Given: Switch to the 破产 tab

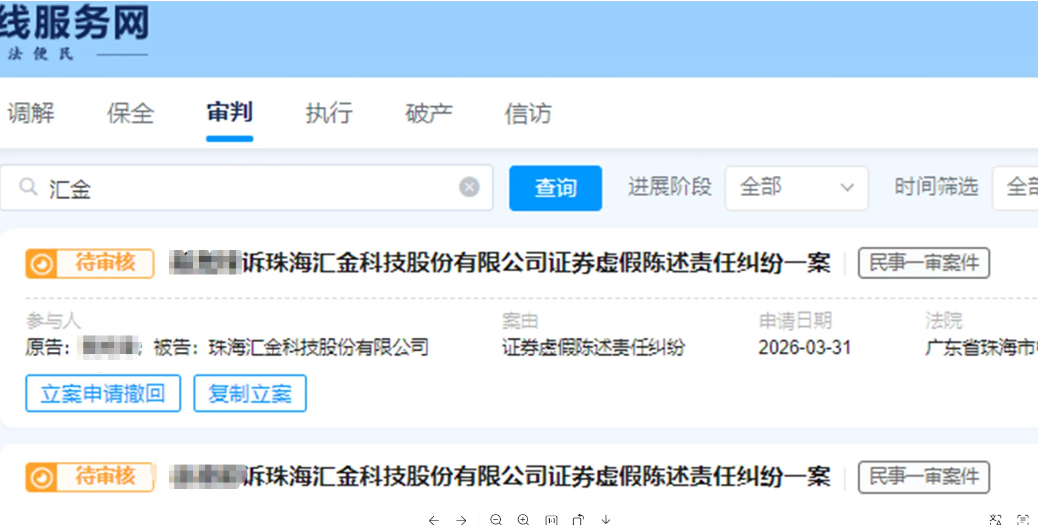Looking at the screenshot, I should pyautogui.click(x=428, y=114).
